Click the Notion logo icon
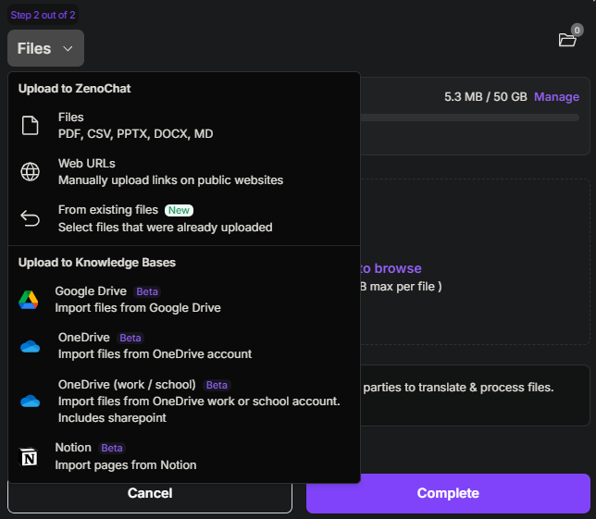Screen dimensions: 596x519 [x=29, y=457]
